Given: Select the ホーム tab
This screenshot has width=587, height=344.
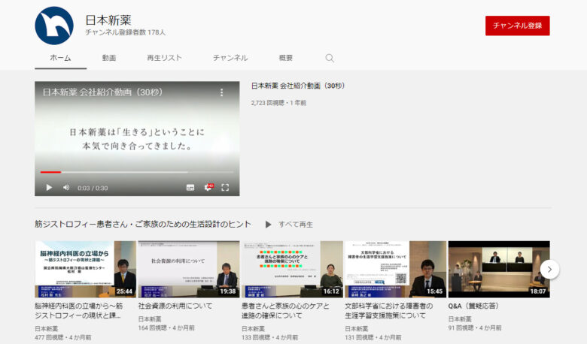Looking at the screenshot, I should [61, 58].
